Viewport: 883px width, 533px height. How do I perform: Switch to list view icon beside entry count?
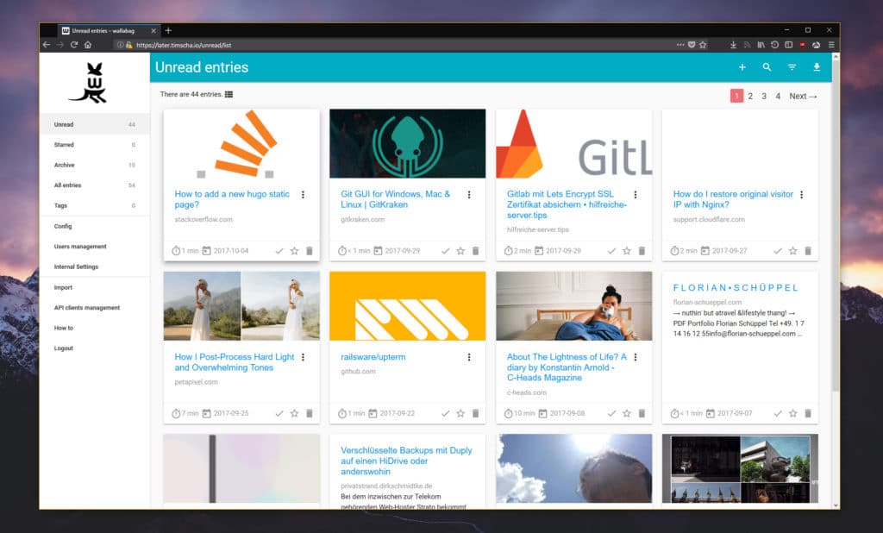click(x=229, y=94)
